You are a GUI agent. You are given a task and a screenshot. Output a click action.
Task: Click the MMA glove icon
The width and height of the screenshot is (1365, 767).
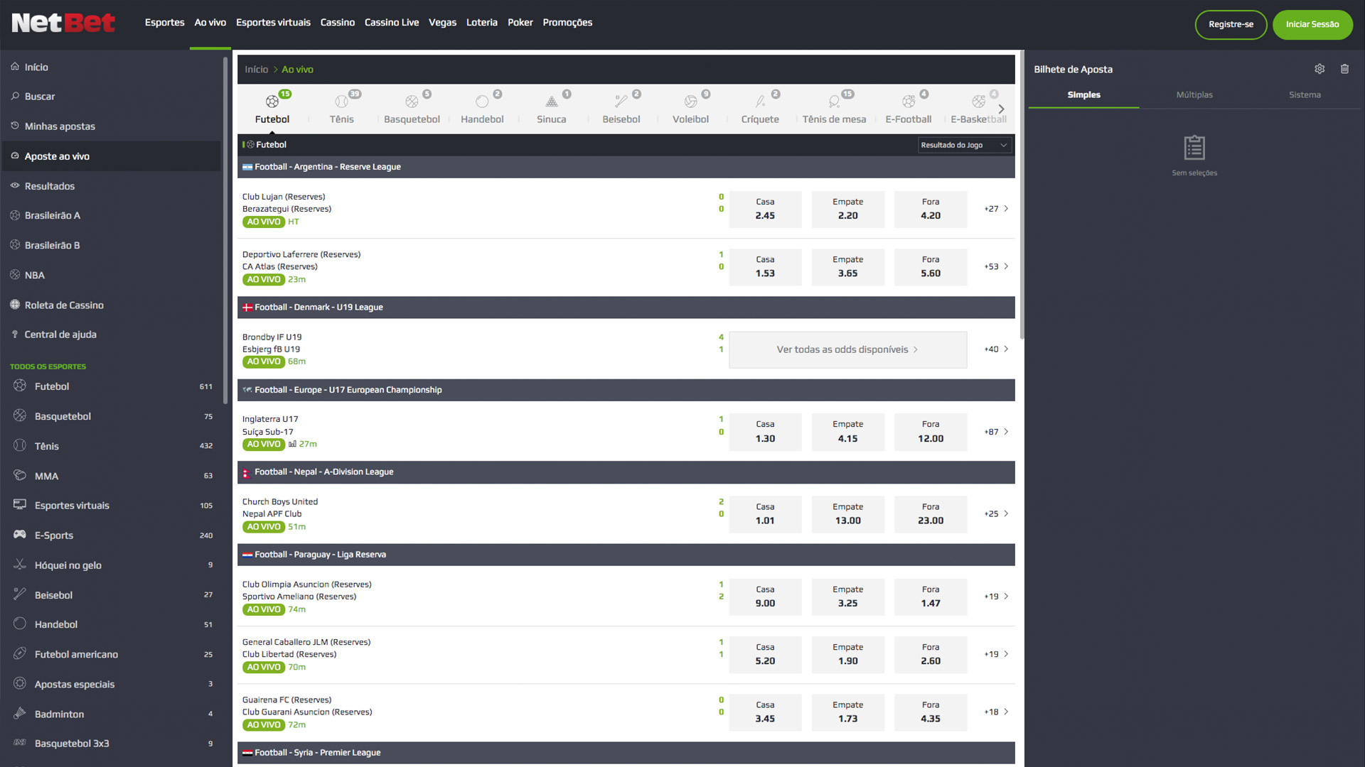pyautogui.click(x=20, y=475)
